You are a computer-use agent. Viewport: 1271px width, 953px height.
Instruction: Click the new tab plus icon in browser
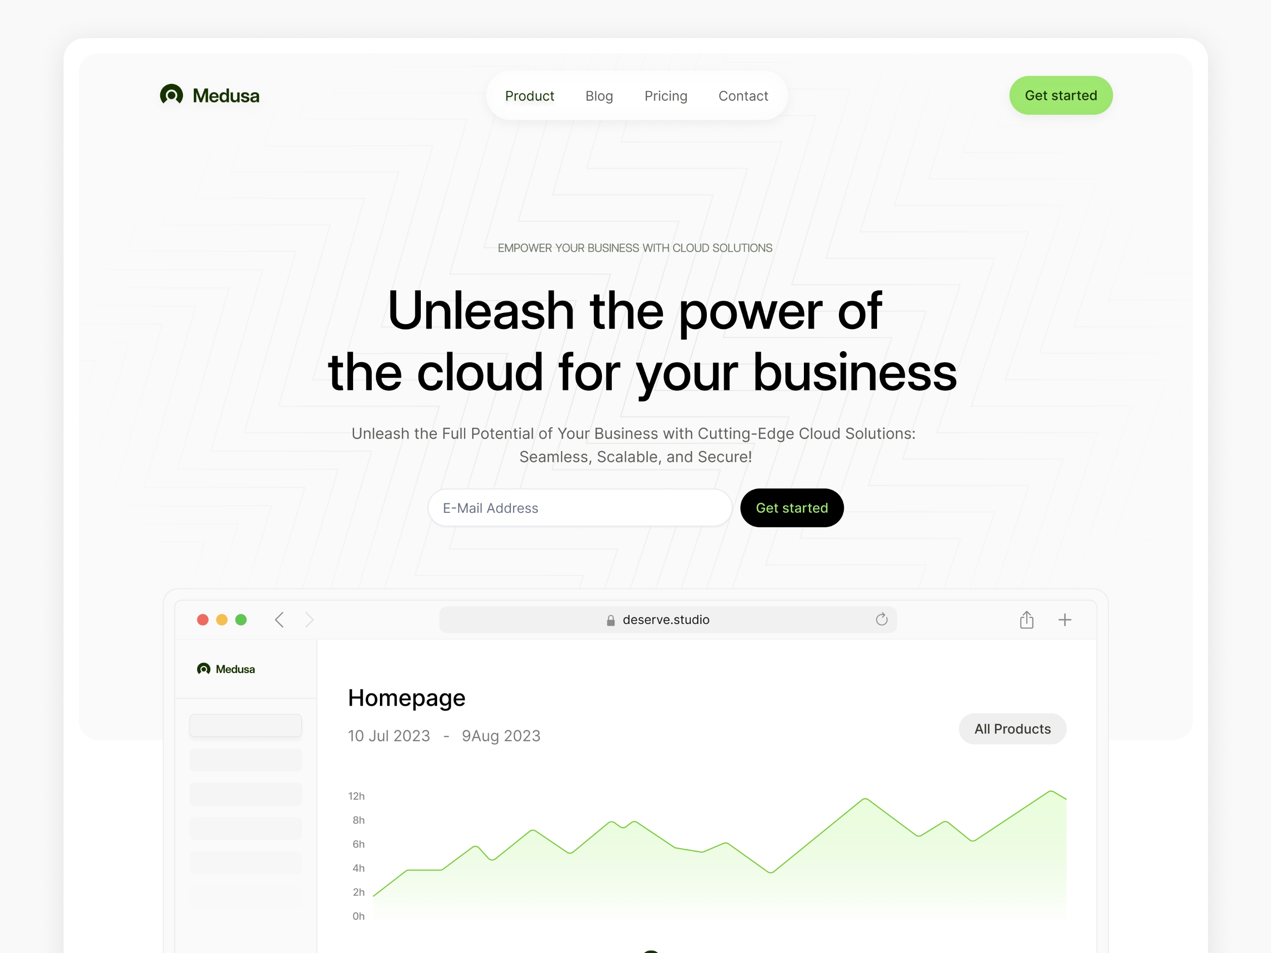(x=1065, y=619)
